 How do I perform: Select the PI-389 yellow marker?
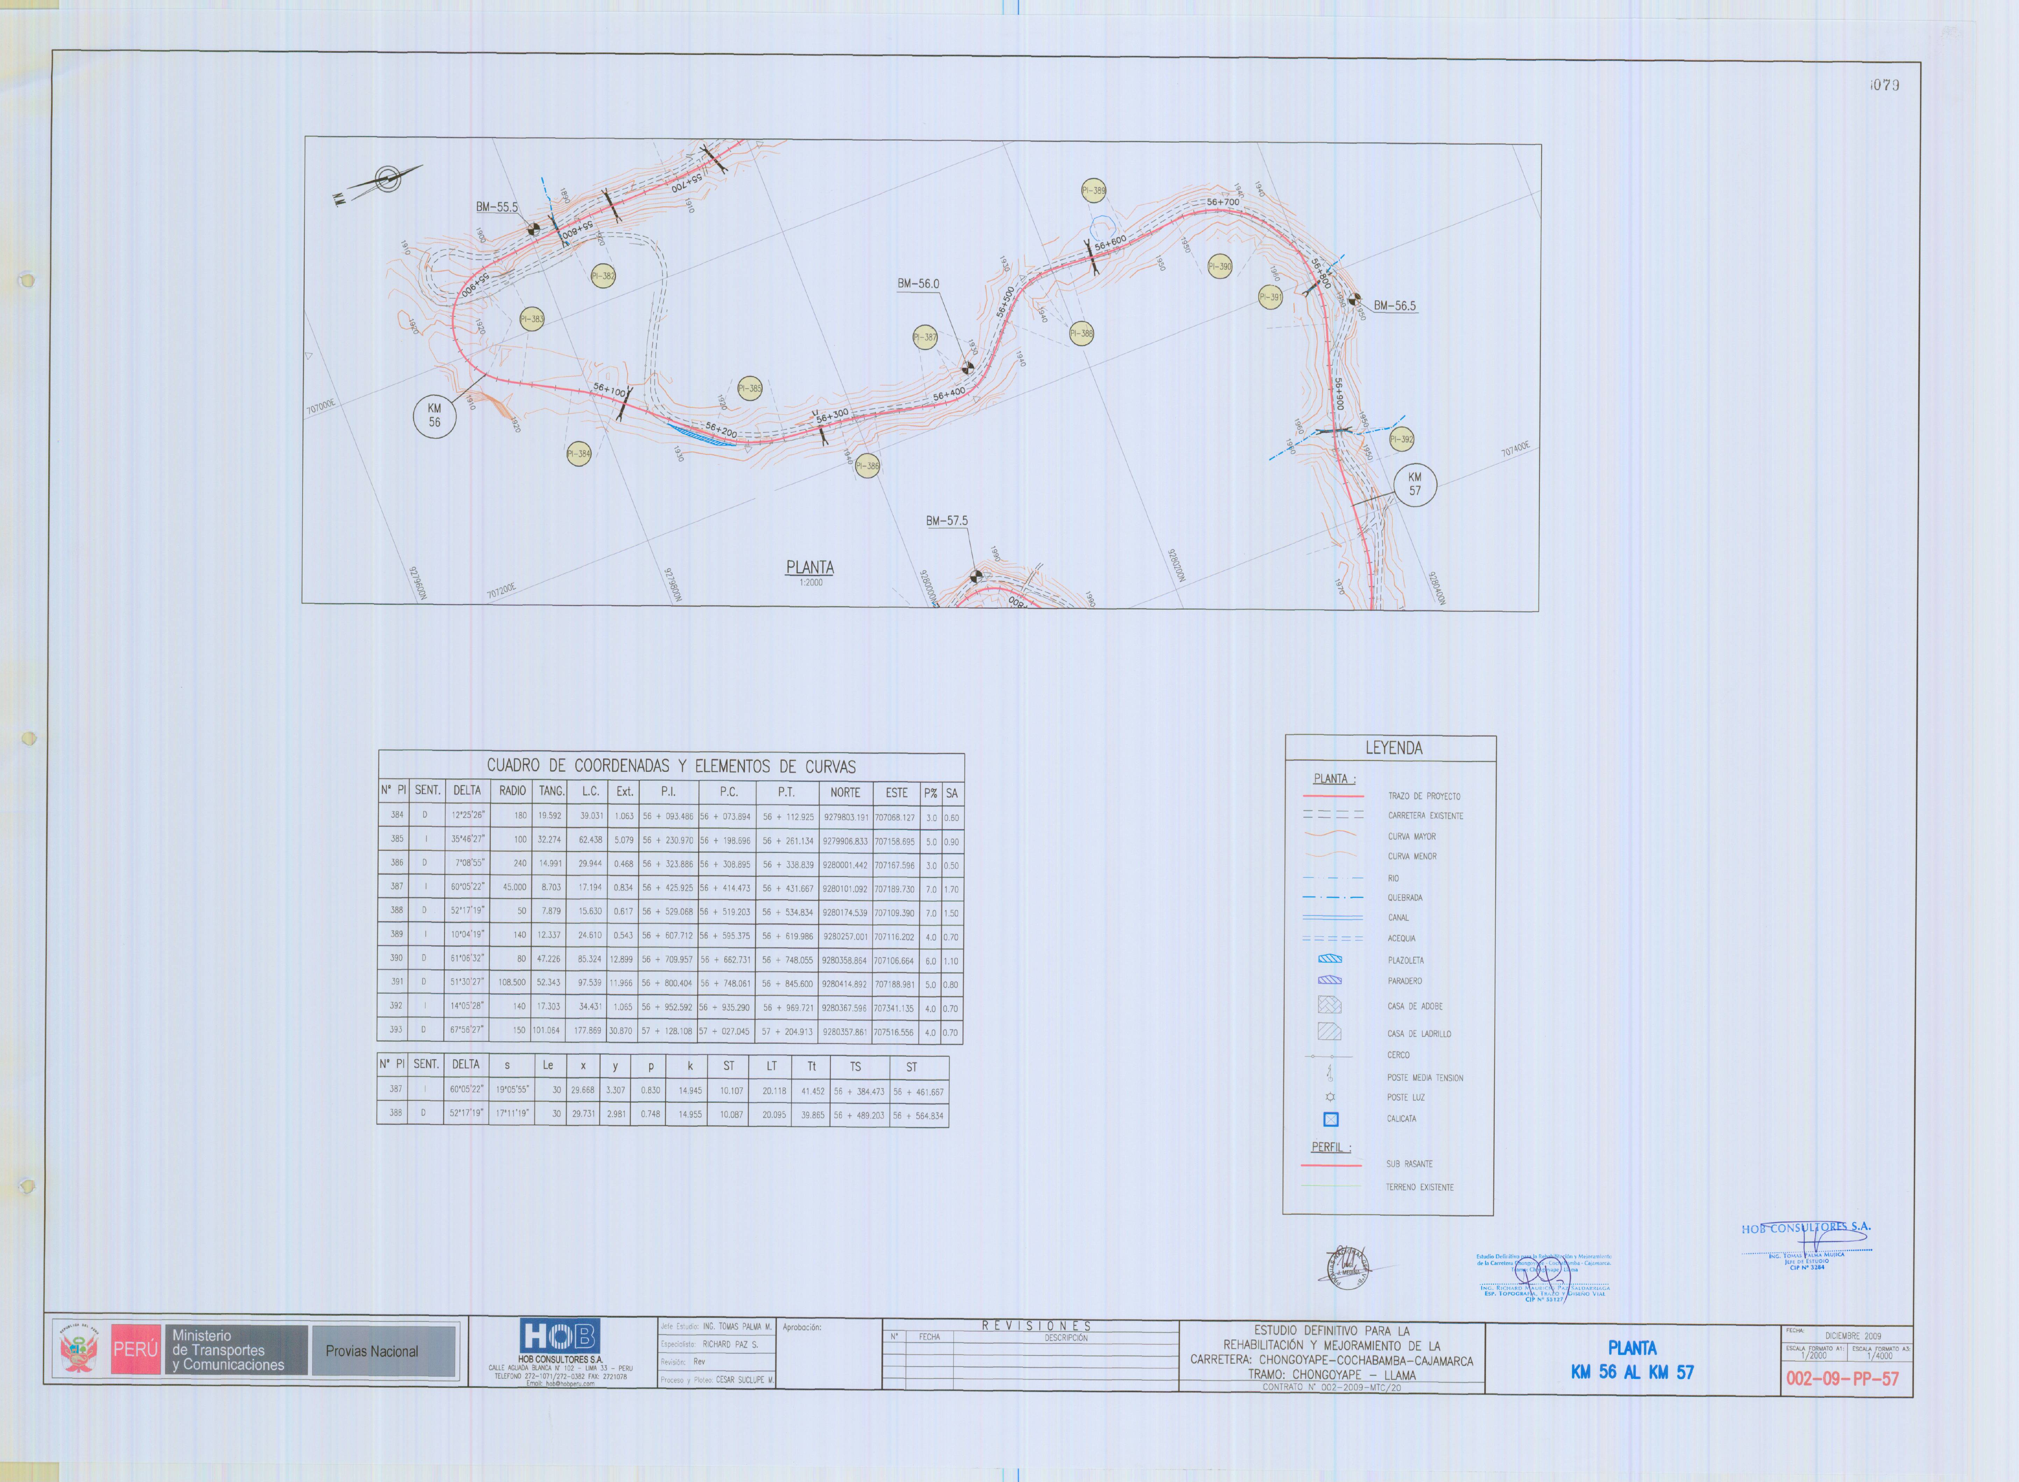pyautogui.click(x=1093, y=190)
